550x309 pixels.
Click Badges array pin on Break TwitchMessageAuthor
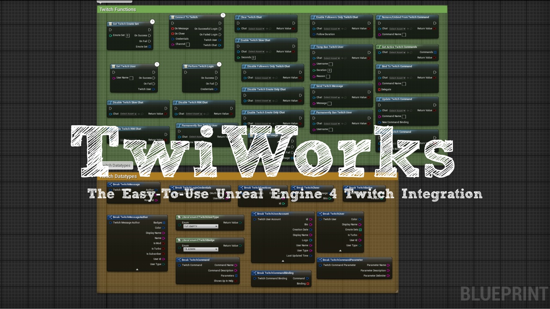click(x=164, y=223)
